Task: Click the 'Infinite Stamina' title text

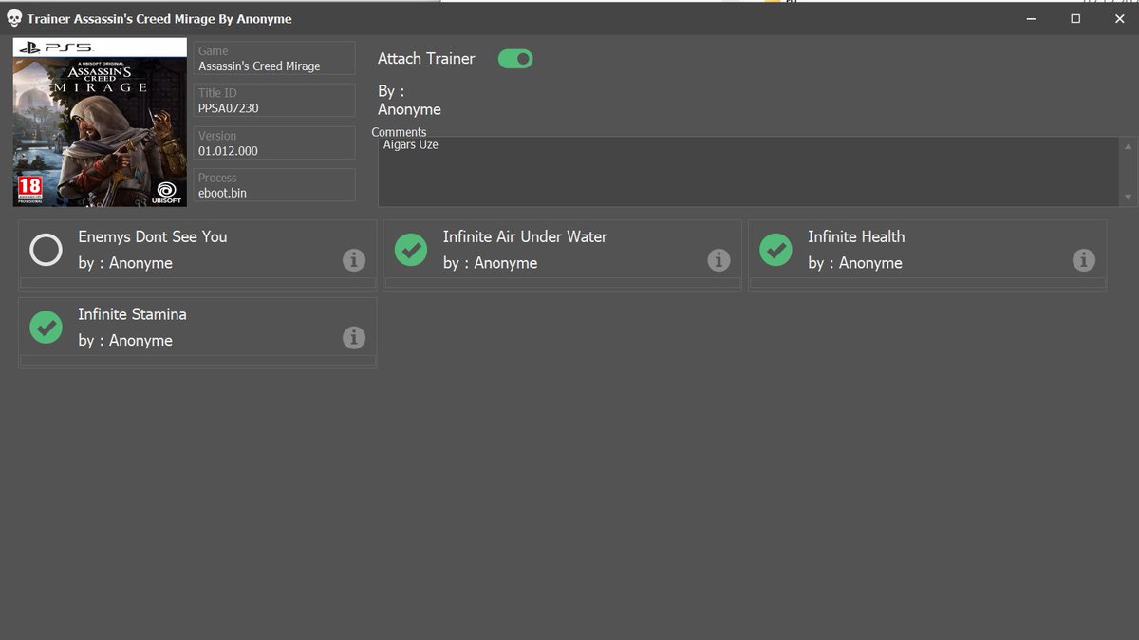Action: click(132, 314)
